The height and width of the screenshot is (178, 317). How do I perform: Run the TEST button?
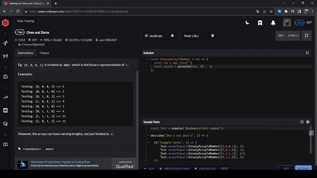pyautogui.click(x=286, y=168)
